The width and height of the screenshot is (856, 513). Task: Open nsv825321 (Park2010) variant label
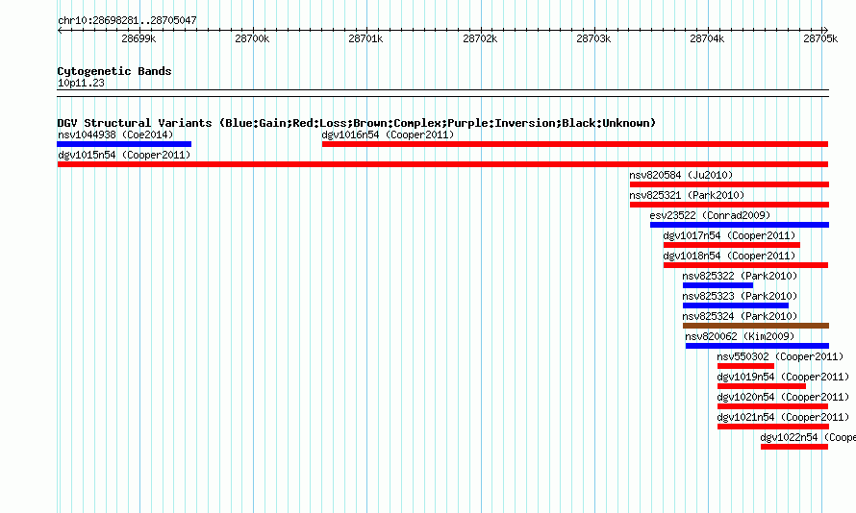(687, 195)
